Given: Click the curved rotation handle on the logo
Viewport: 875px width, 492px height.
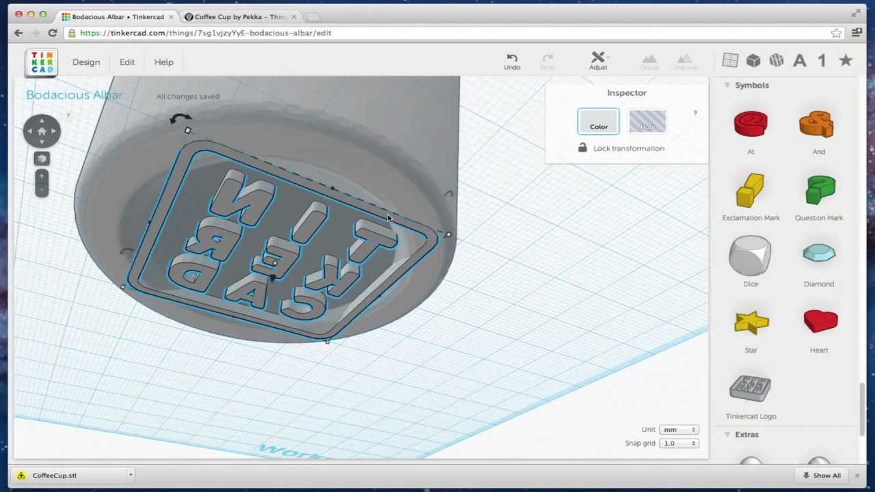Looking at the screenshot, I should [x=180, y=118].
